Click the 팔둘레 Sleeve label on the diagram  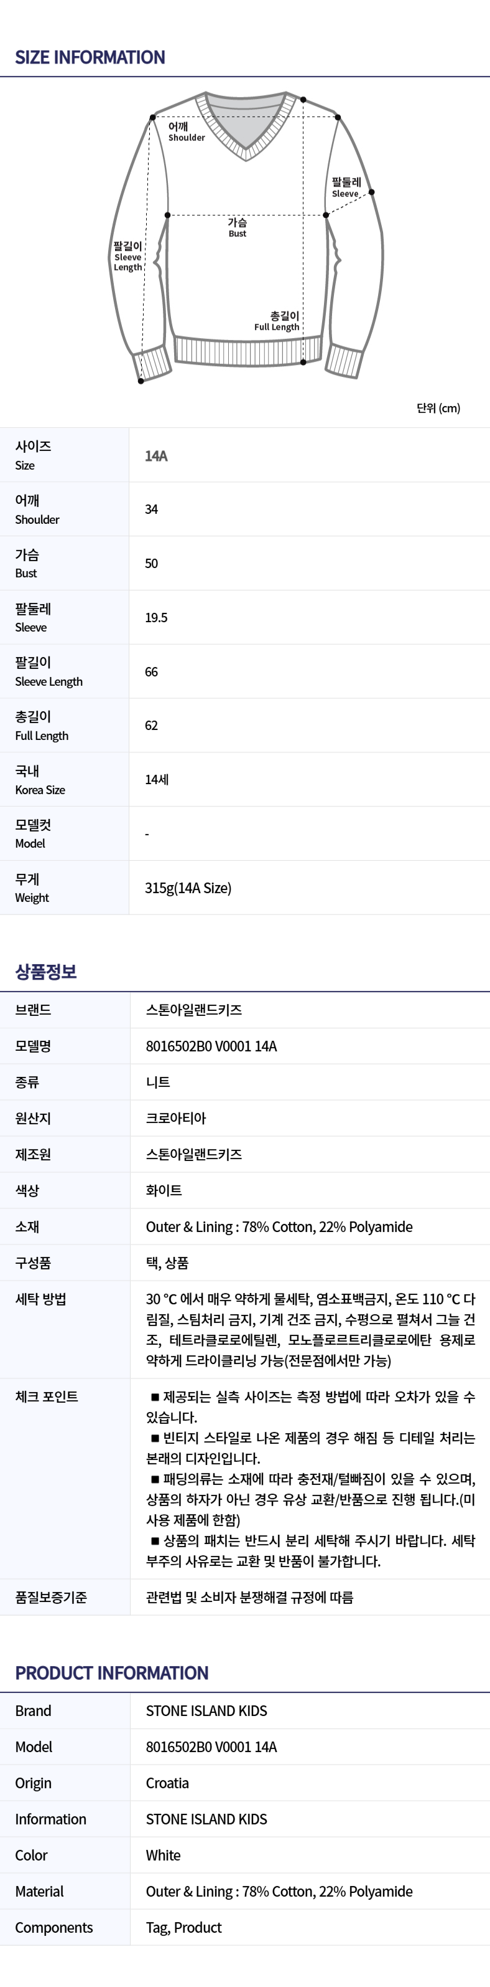tap(346, 187)
